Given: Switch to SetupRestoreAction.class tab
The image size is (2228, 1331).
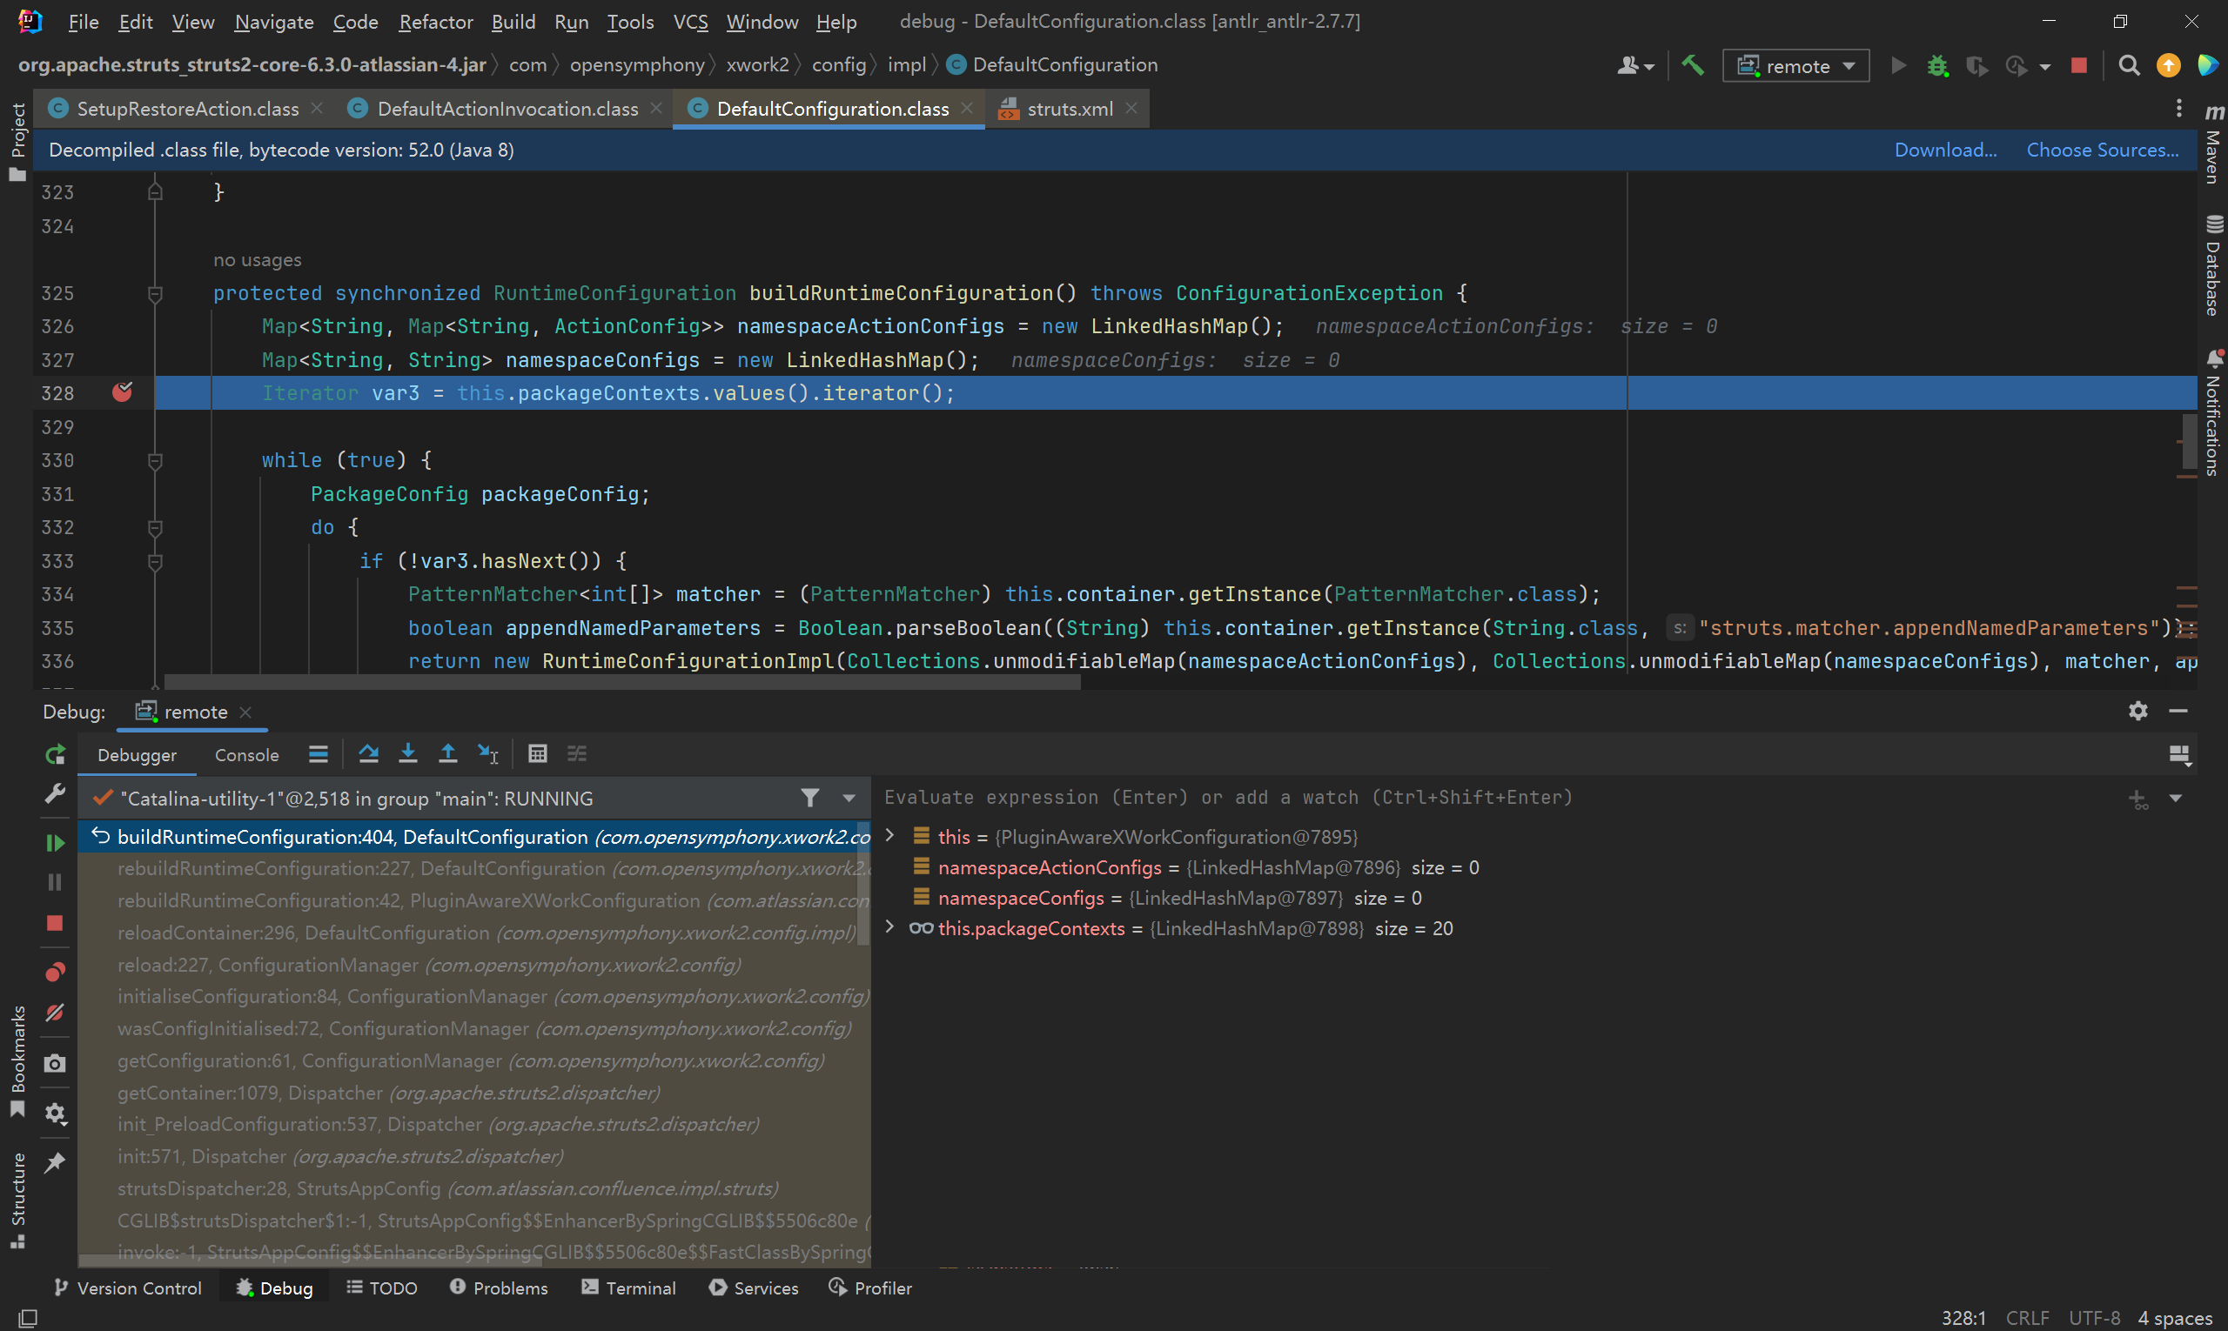Looking at the screenshot, I should 187,109.
